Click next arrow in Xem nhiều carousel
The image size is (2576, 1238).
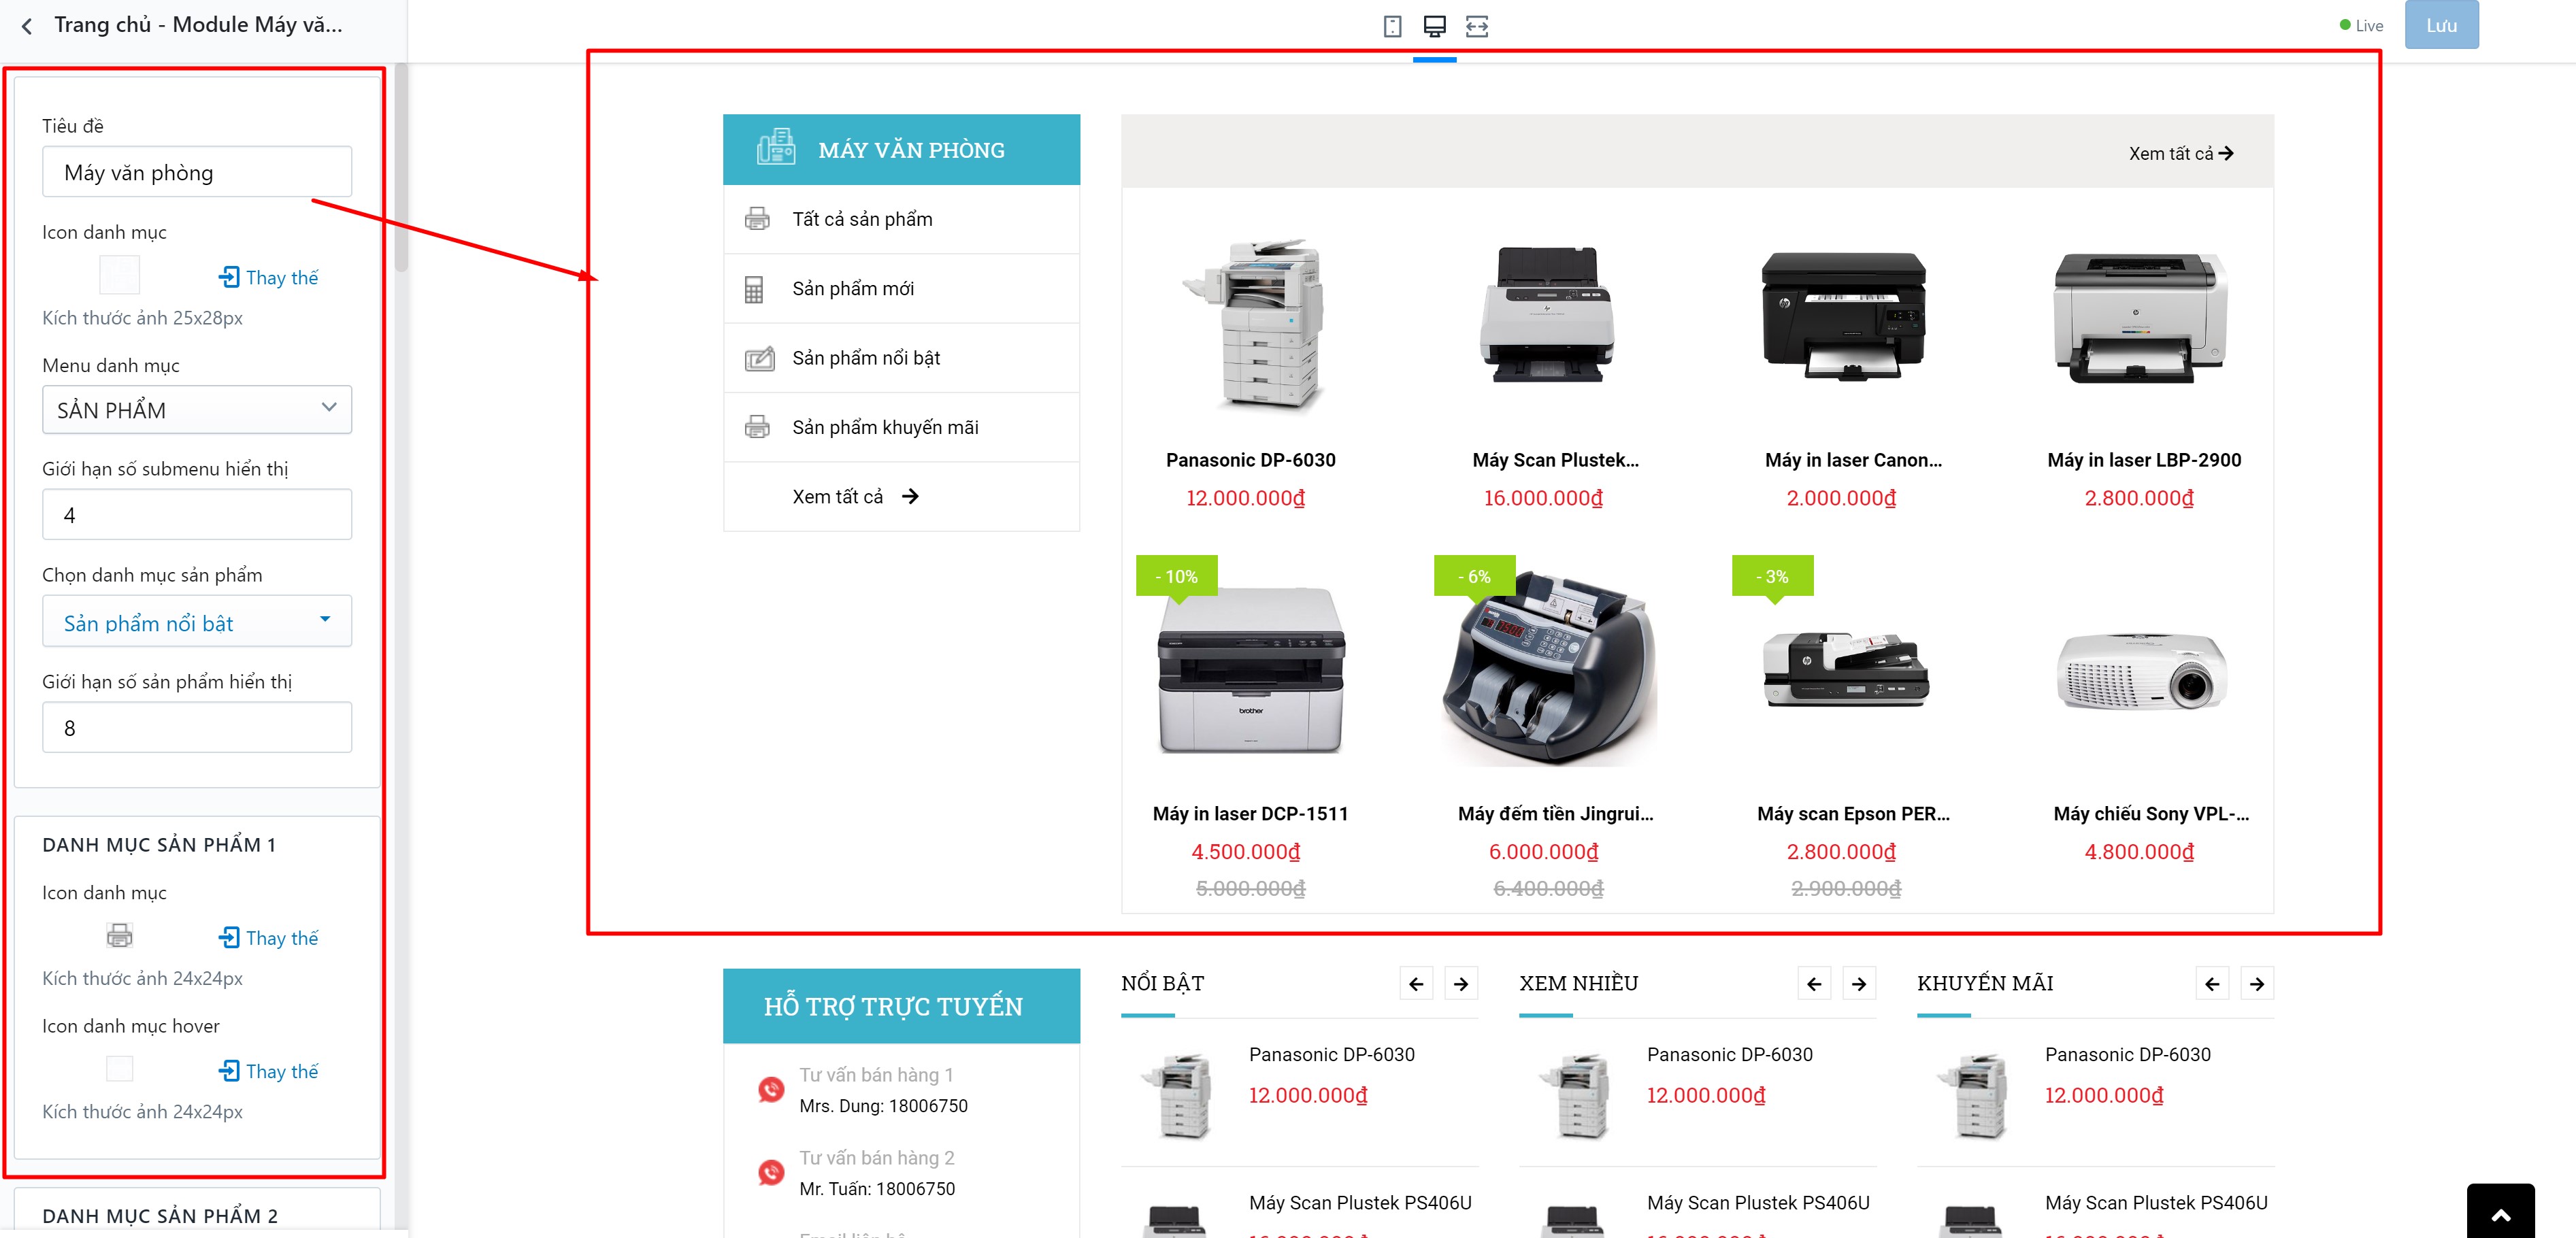click(1859, 984)
